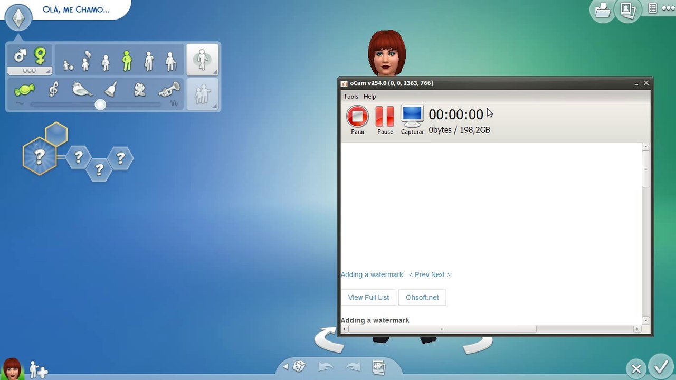Save household to library tray icon
The image size is (676, 380).
tap(602, 11)
